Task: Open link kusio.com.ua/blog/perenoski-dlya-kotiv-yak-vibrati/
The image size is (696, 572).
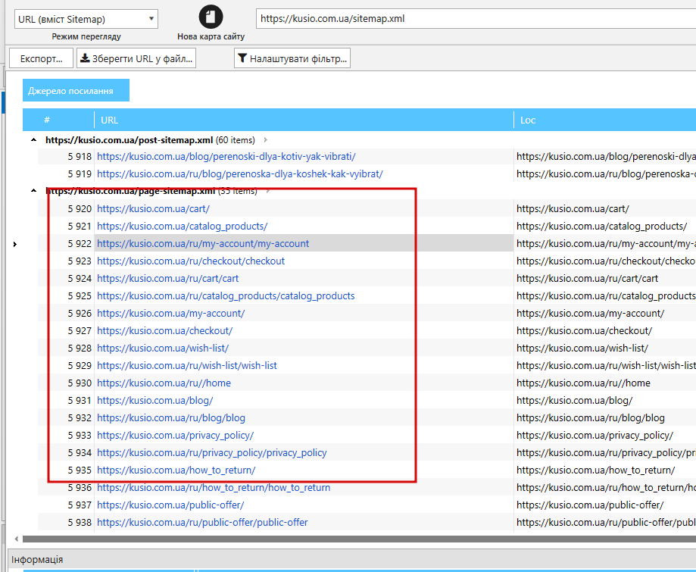Action: pos(226,156)
